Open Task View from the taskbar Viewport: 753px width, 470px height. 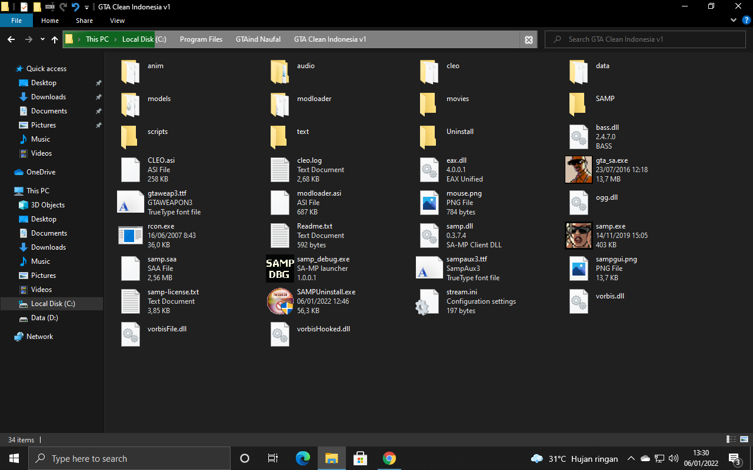tap(273, 458)
